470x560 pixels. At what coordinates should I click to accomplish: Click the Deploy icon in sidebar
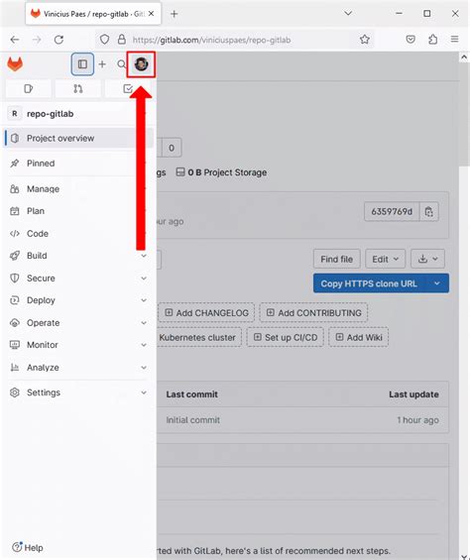point(15,300)
